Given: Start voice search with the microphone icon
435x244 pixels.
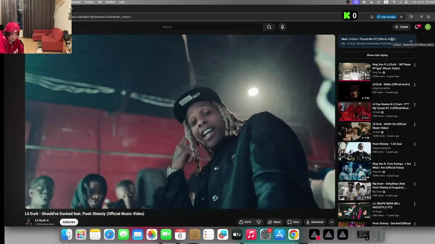Looking at the screenshot, I should [282, 27].
